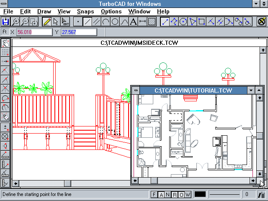Open the Help menu
The height and width of the screenshot is (201, 268).
(163, 11)
